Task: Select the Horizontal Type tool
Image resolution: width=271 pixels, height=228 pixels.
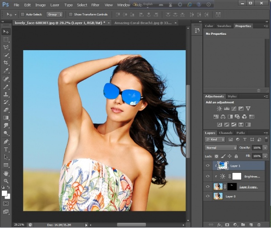Action: (x=6, y=149)
